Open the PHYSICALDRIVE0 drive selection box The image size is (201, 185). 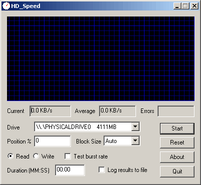pos(87,127)
